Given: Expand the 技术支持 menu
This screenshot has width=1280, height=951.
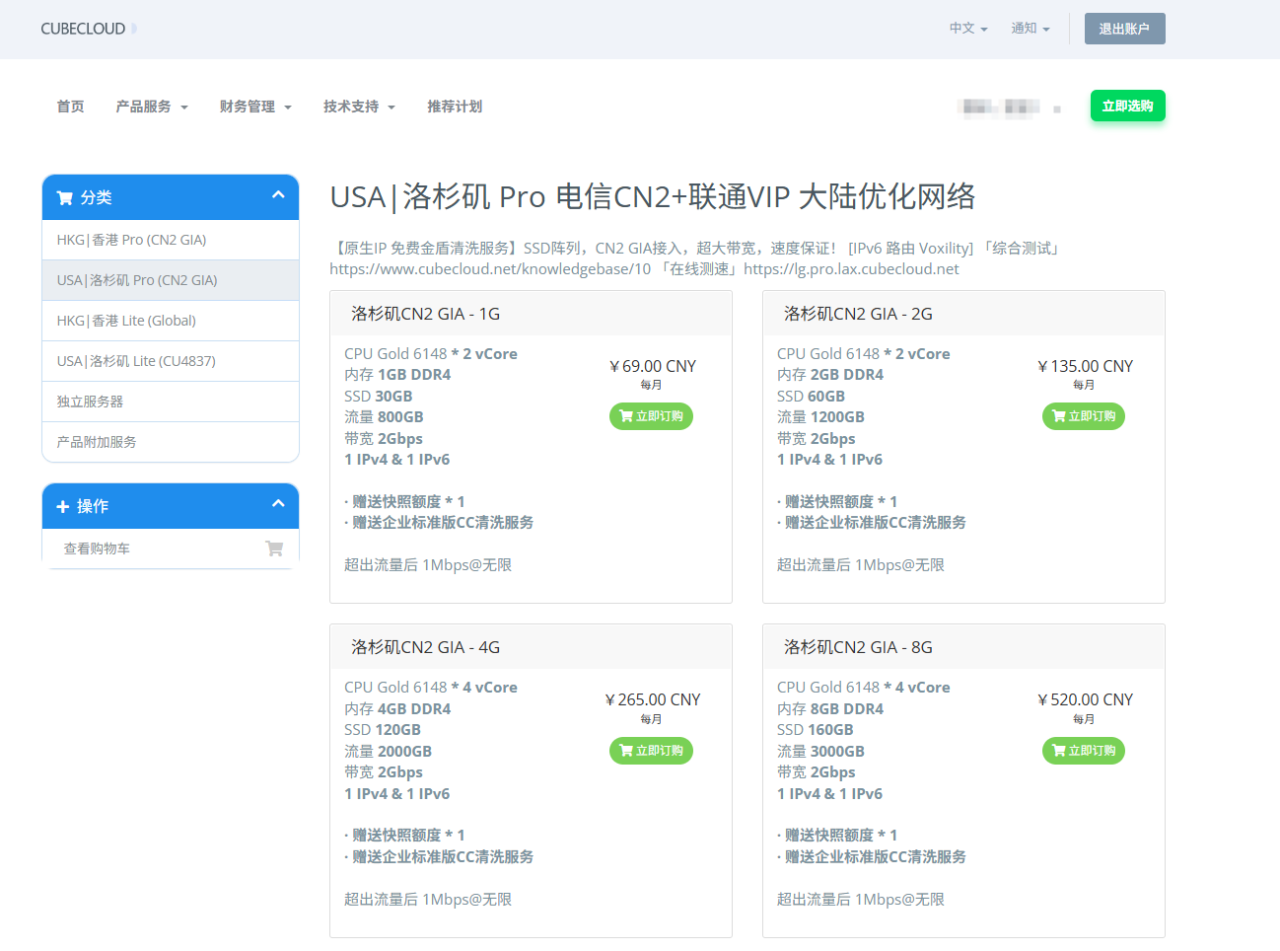Looking at the screenshot, I should 359,107.
